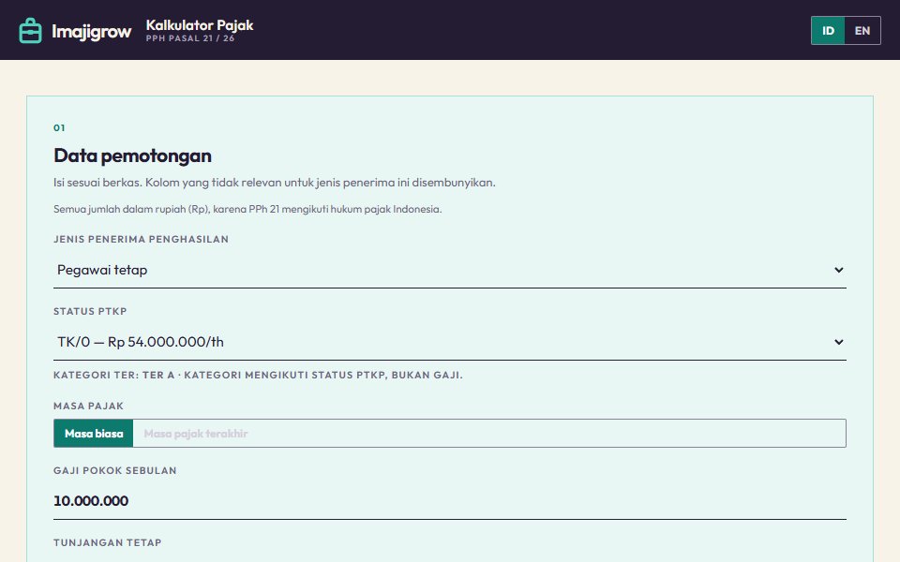Click the Tunjangan Tetap field label
The width and height of the screenshot is (900, 562).
[x=107, y=542]
